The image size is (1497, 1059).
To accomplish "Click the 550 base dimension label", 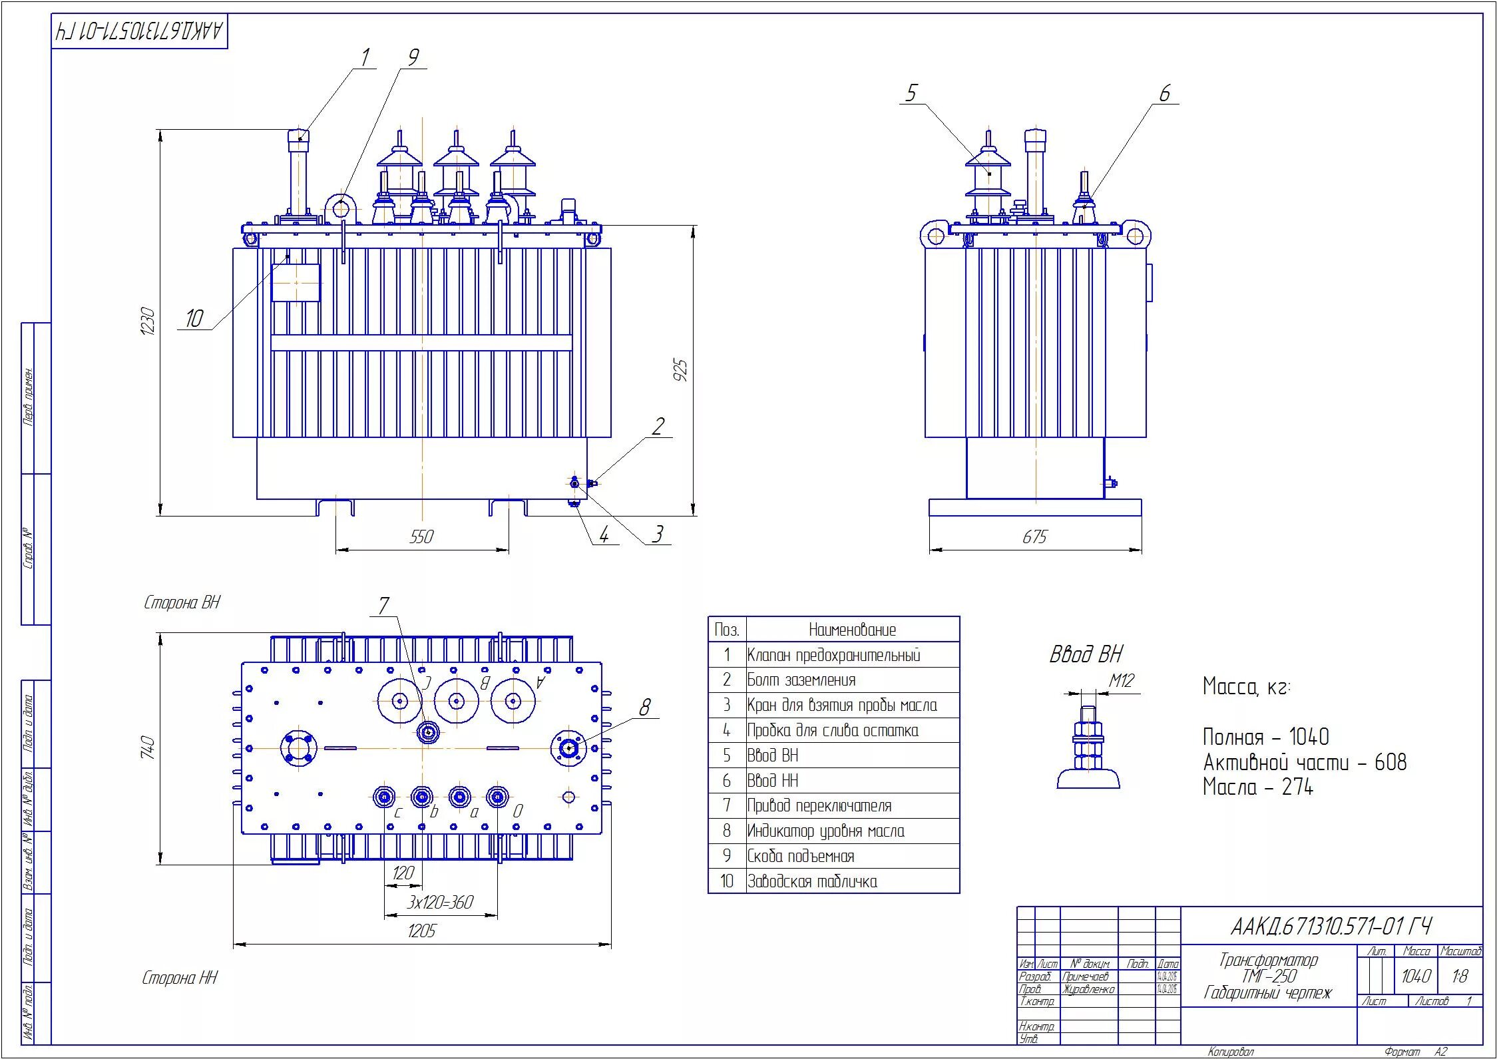I will tap(421, 536).
